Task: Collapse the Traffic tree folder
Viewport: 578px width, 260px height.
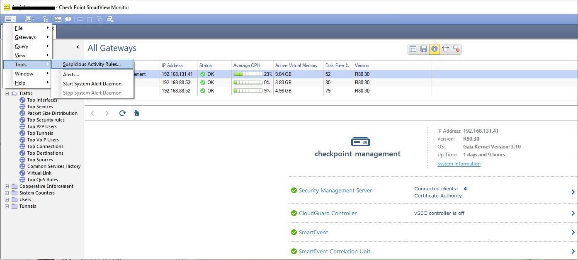Action: [x=7, y=93]
